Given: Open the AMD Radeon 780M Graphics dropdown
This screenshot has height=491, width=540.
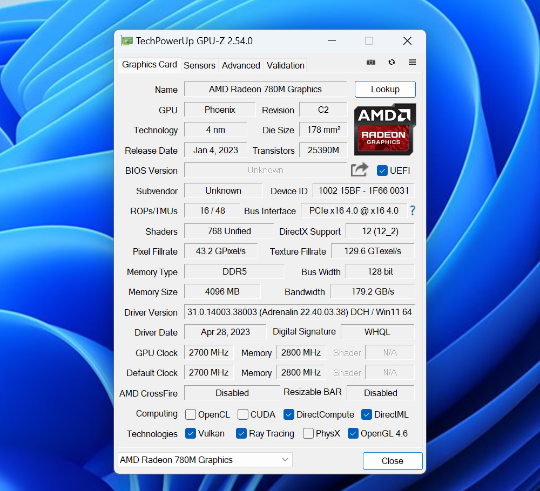Looking at the screenshot, I should (205, 460).
